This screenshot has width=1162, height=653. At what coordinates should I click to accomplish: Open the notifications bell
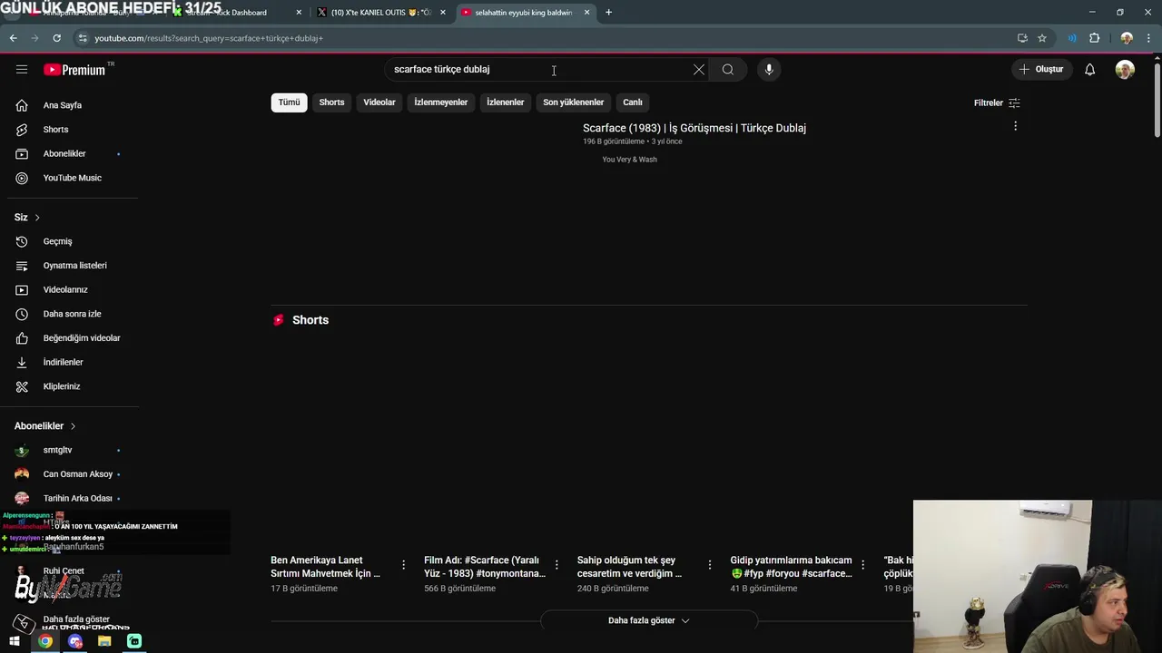(1090, 70)
